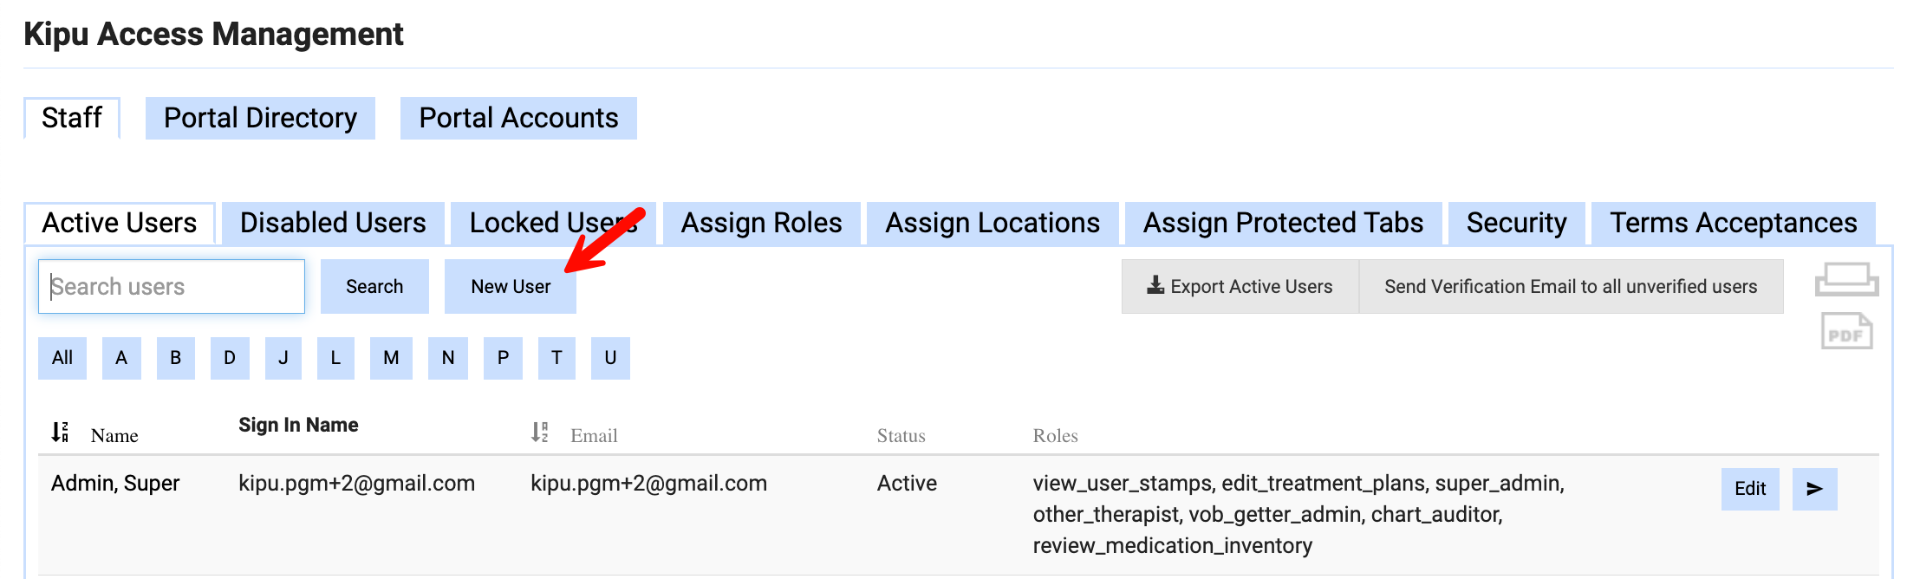1907x579 pixels.
Task: Click the Search users input field
Action: click(172, 287)
